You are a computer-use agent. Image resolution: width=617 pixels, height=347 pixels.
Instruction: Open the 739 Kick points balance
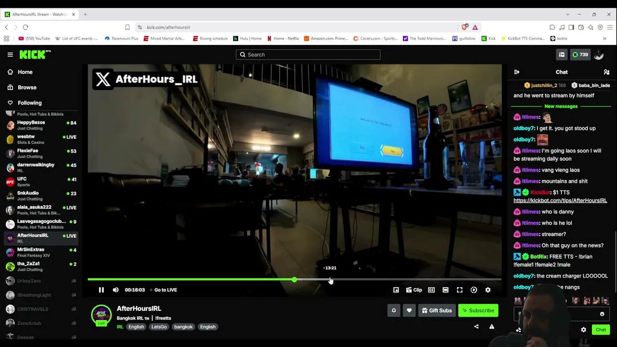click(580, 54)
